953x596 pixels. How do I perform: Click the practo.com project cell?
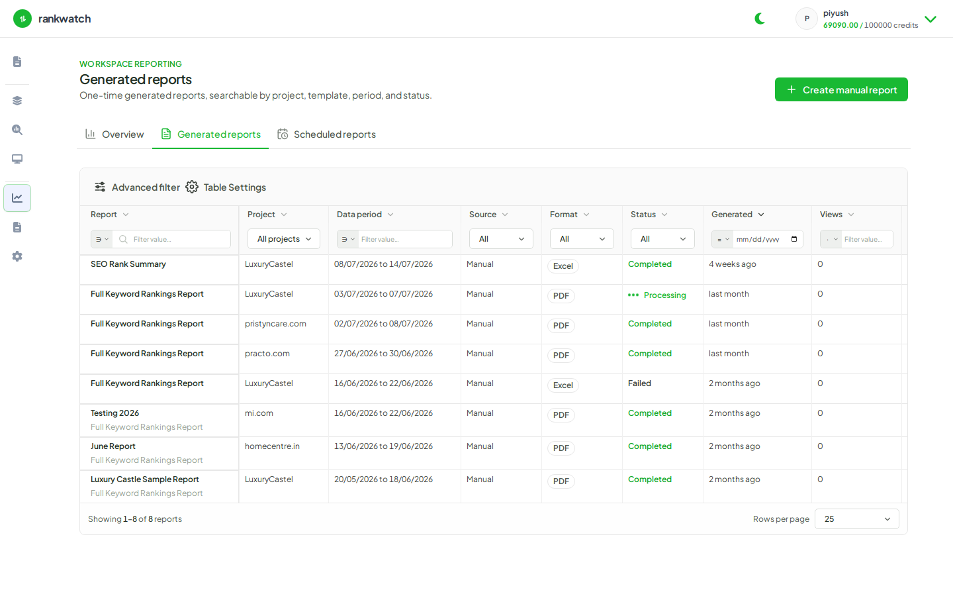click(267, 354)
